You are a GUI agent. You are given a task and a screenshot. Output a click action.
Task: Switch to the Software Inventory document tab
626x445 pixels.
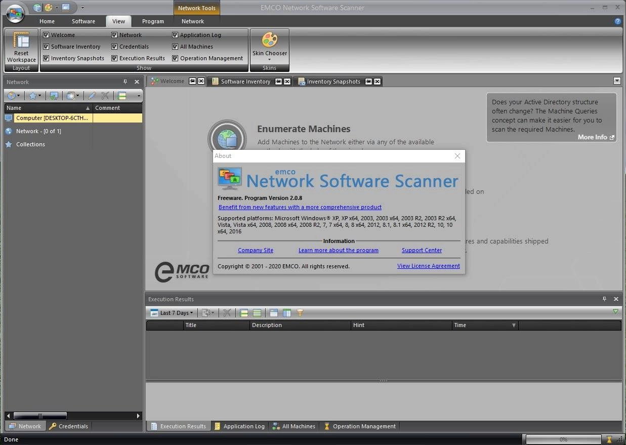pos(245,82)
